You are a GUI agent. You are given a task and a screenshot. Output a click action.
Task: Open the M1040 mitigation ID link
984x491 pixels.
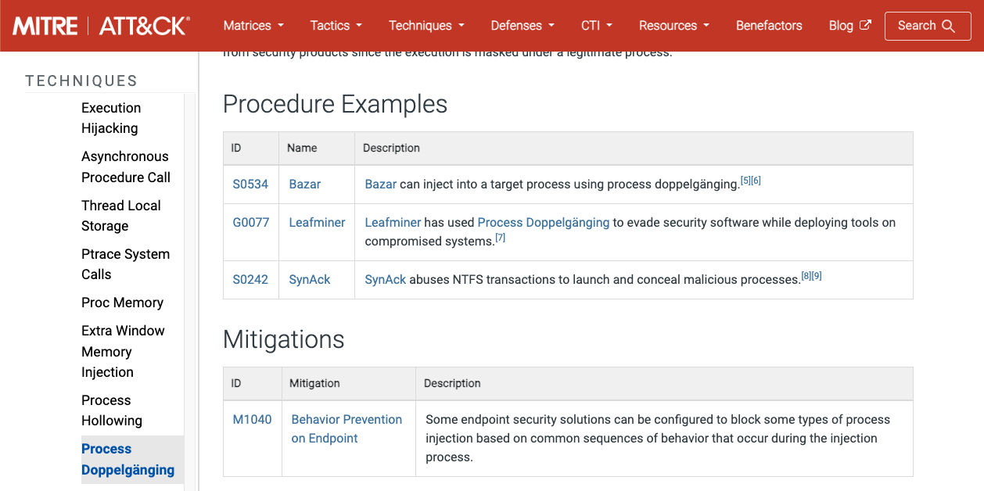253,420
